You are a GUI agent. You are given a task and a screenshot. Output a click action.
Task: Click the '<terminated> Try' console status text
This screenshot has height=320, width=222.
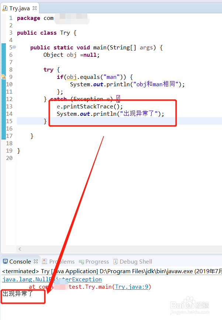[x=26, y=271]
